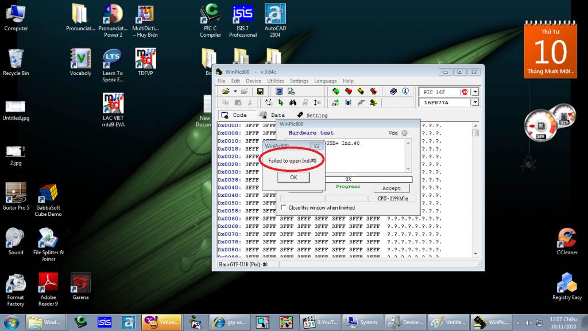
Task: Click the Open file folder icon in WinPic800
Action: click(x=226, y=91)
